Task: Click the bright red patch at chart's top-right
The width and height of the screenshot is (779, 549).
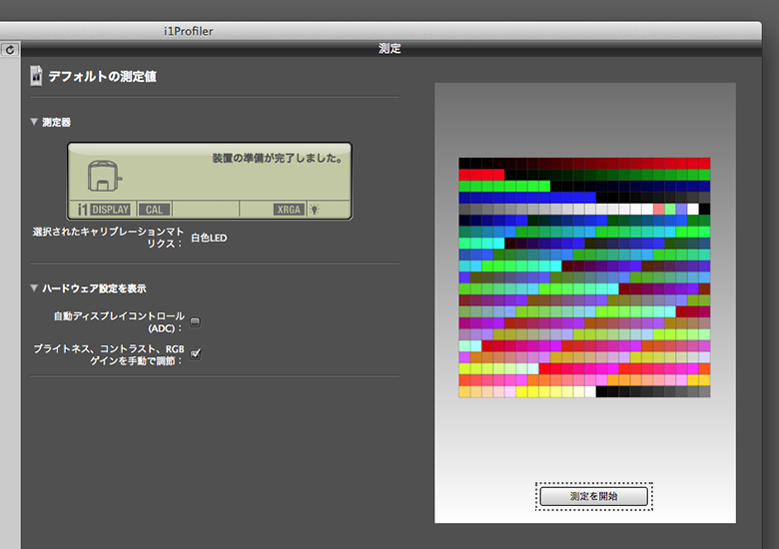Action: [x=704, y=163]
